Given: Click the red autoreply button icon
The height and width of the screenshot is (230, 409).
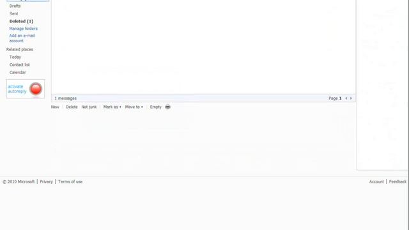Looking at the screenshot, I should click(36, 89).
